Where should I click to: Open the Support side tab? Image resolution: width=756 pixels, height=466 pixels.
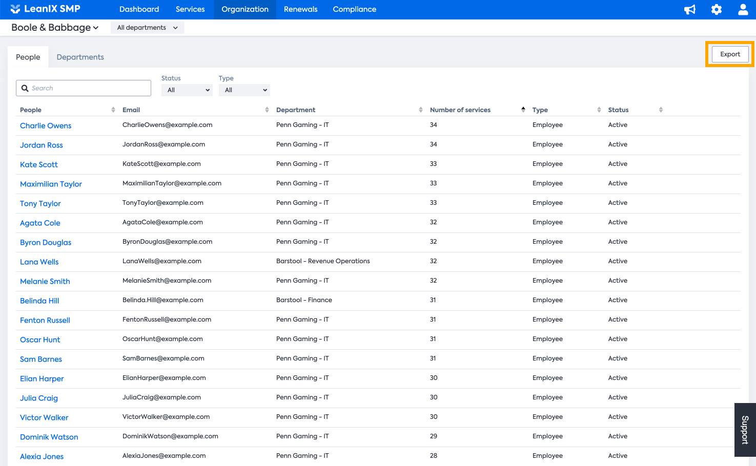point(745,430)
